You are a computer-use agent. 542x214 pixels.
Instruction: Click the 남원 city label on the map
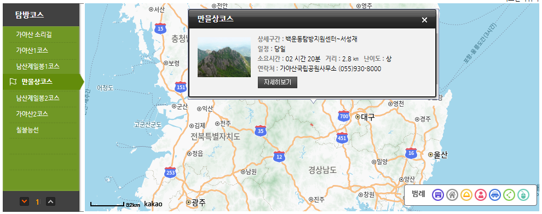tap(251, 171)
